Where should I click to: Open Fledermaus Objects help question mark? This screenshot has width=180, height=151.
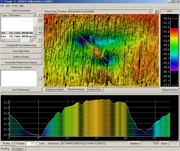click(x=40, y=78)
